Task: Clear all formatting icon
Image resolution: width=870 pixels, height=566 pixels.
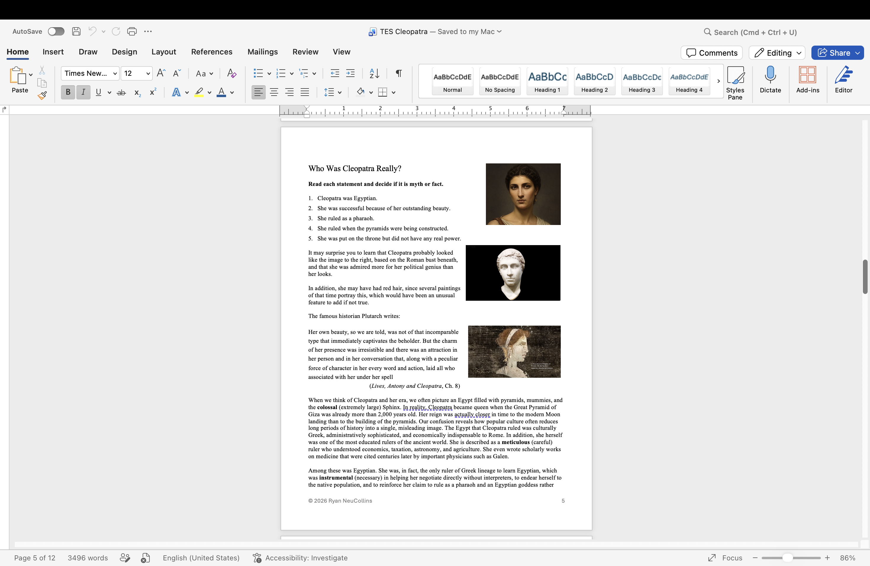Action: click(231, 73)
